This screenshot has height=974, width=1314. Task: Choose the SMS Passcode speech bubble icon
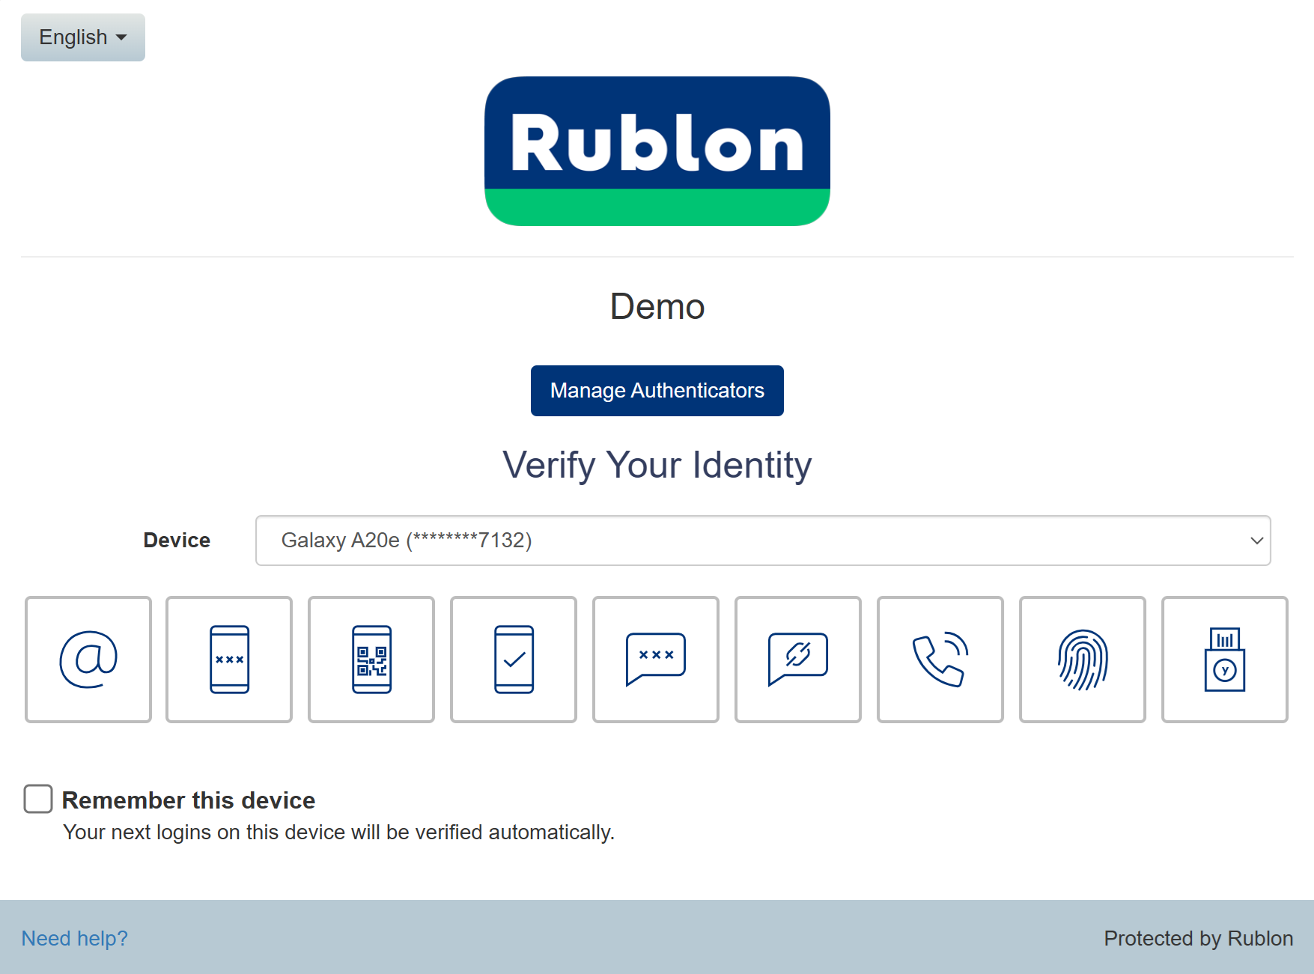pos(656,660)
